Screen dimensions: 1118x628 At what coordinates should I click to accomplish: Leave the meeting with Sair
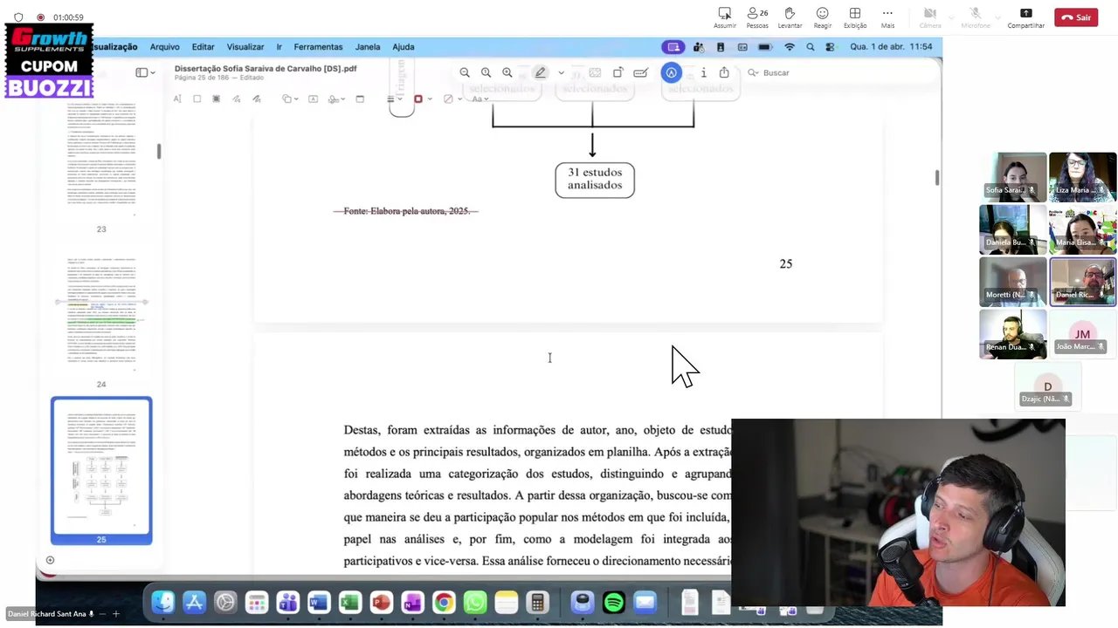(x=1076, y=17)
